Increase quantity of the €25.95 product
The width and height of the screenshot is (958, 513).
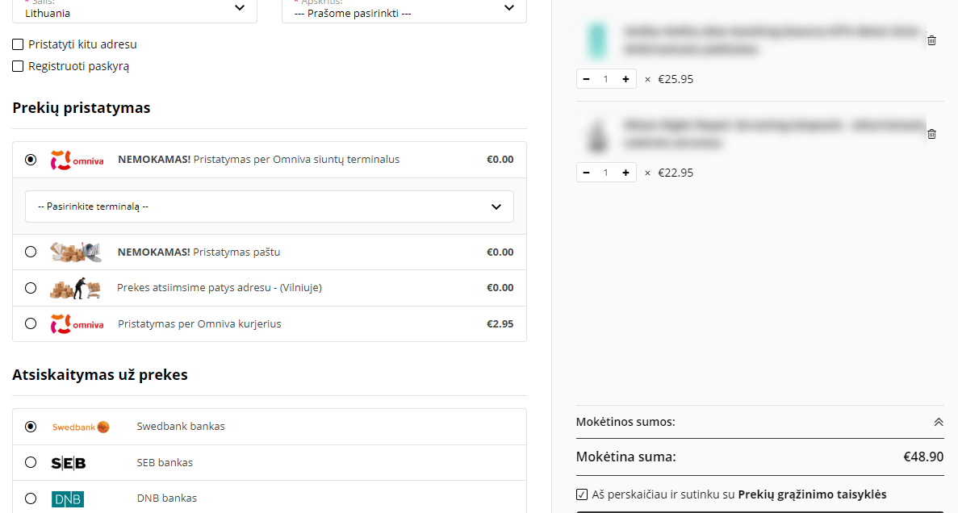[625, 79]
